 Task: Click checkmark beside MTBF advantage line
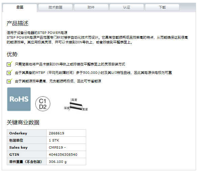(9, 72)
